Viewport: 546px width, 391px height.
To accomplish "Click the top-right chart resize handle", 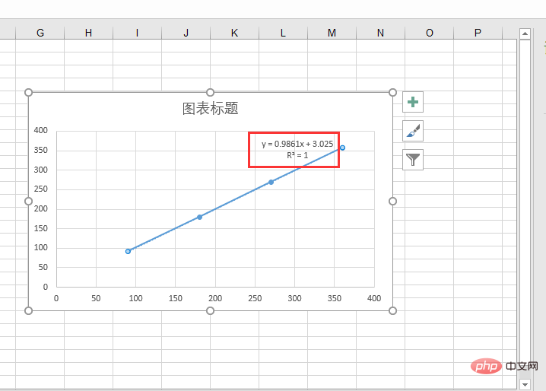I will (x=392, y=92).
